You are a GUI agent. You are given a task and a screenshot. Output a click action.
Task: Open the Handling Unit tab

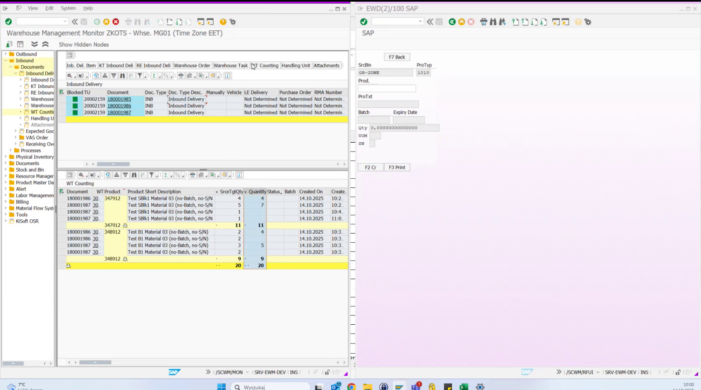click(x=296, y=65)
